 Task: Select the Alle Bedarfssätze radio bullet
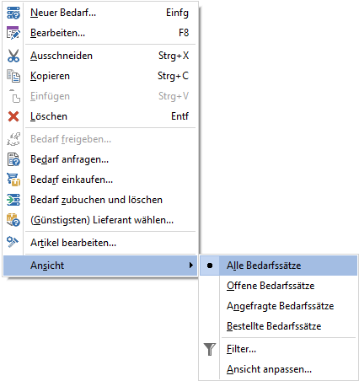[x=210, y=266]
